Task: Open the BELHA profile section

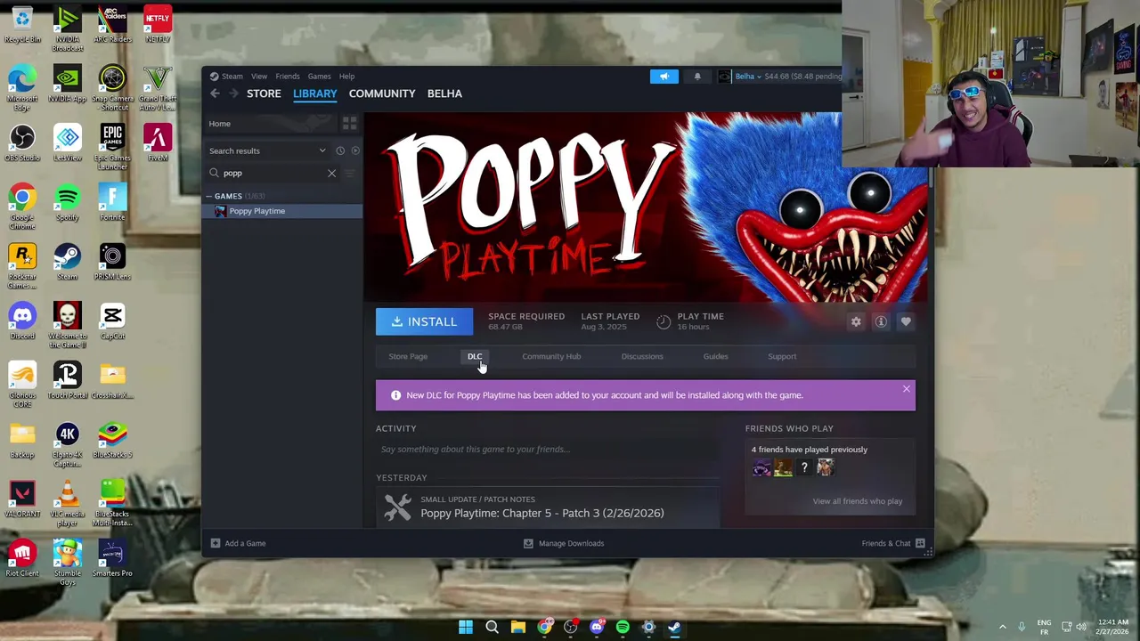Action: [x=444, y=93]
